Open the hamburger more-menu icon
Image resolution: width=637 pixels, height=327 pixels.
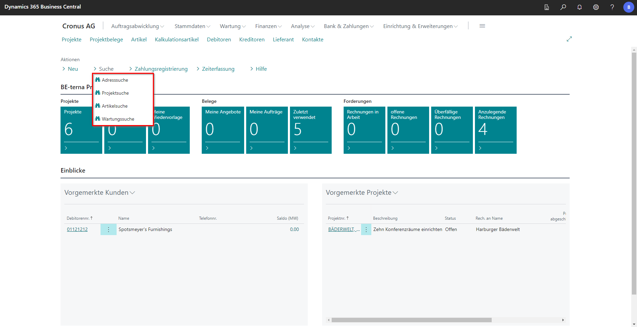[x=482, y=26]
